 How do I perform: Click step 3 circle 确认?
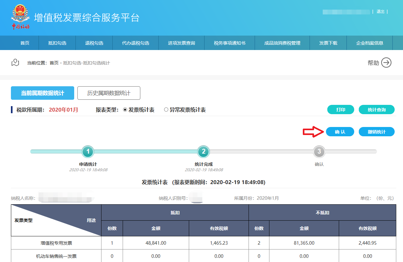(319, 152)
